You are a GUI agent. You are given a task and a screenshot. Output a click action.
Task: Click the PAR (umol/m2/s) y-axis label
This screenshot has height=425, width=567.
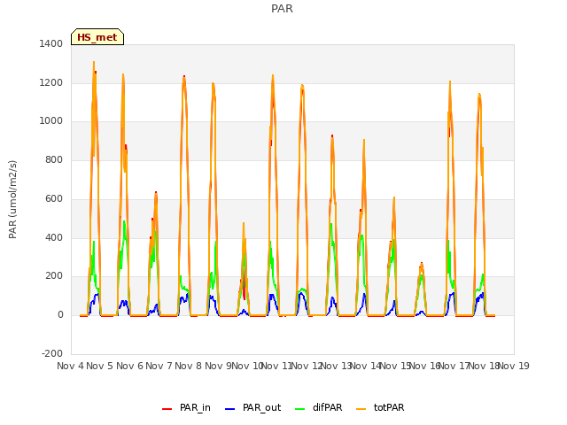(12, 199)
